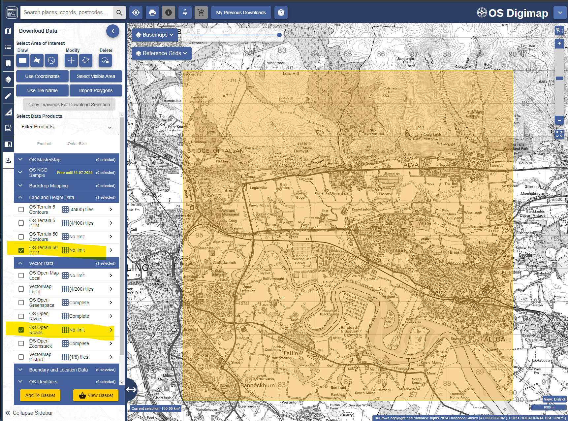Tick the OS Open Greenspace checkbox
This screenshot has width=568, height=421.
pyautogui.click(x=21, y=303)
